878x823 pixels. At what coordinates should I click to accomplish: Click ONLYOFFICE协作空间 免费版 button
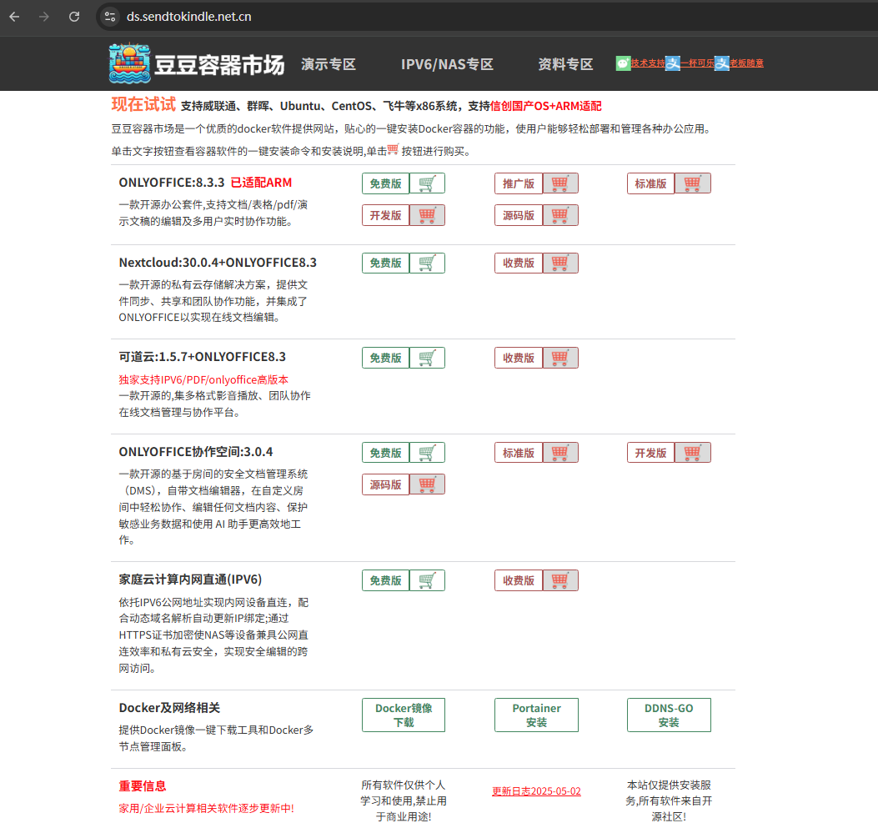(x=385, y=453)
